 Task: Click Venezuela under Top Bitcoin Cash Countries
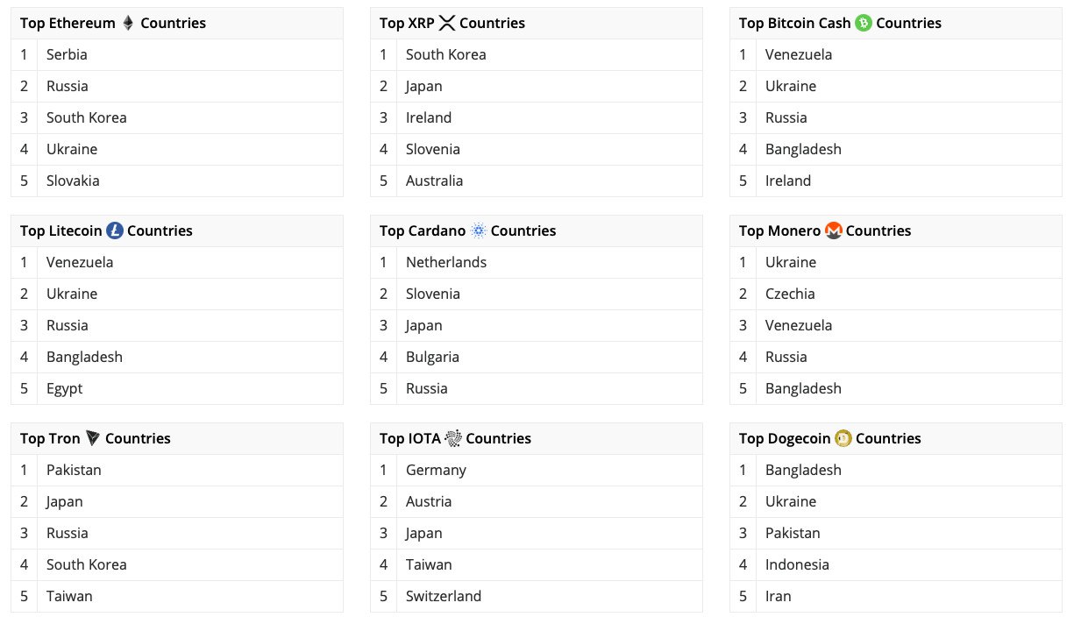(x=799, y=54)
